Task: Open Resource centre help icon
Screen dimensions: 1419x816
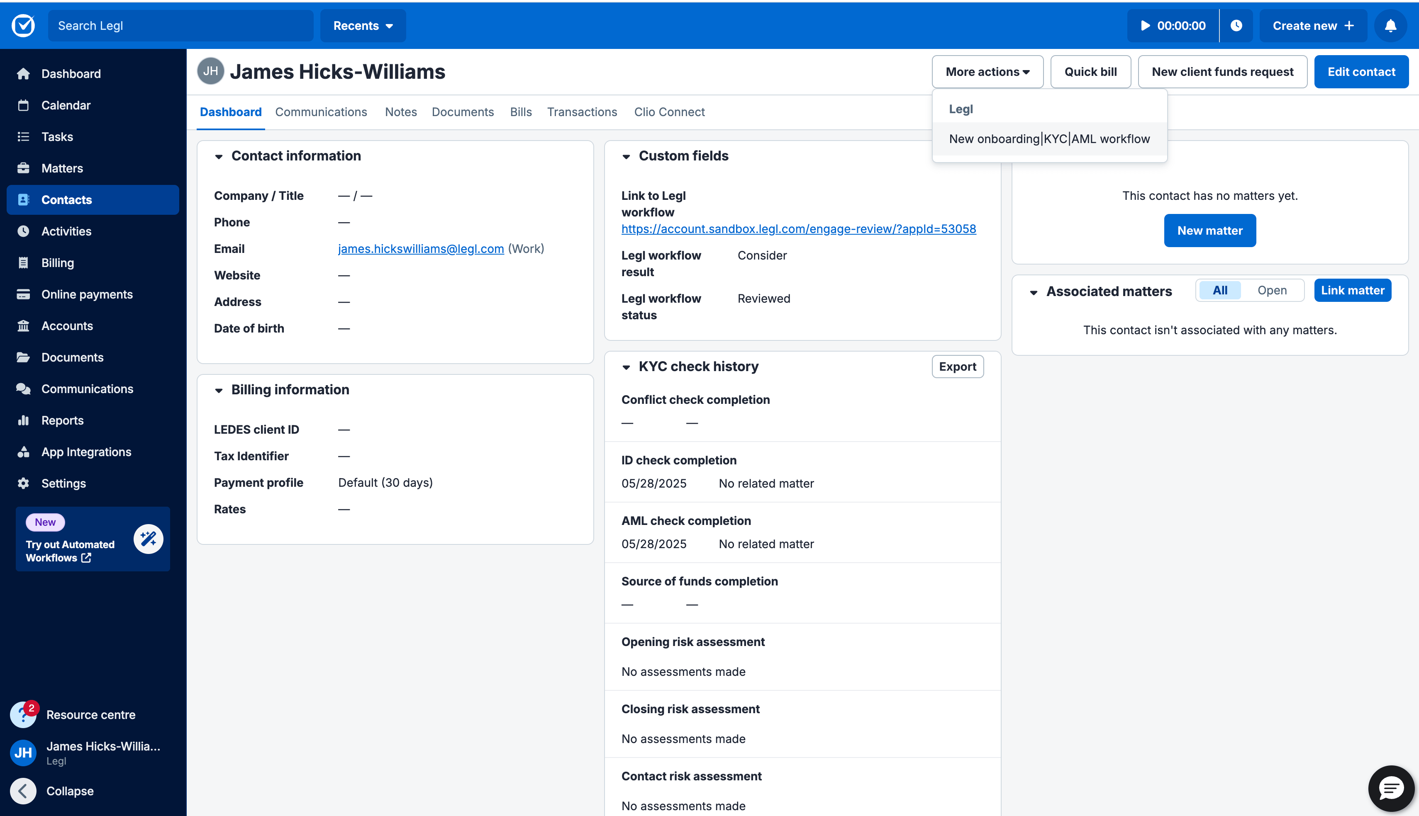Action: click(x=23, y=714)
